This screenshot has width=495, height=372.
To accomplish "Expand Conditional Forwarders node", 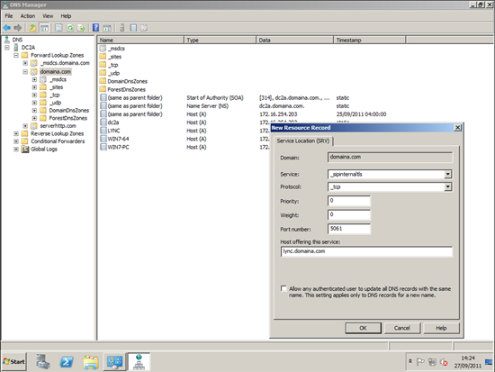I will click(16, 141).
